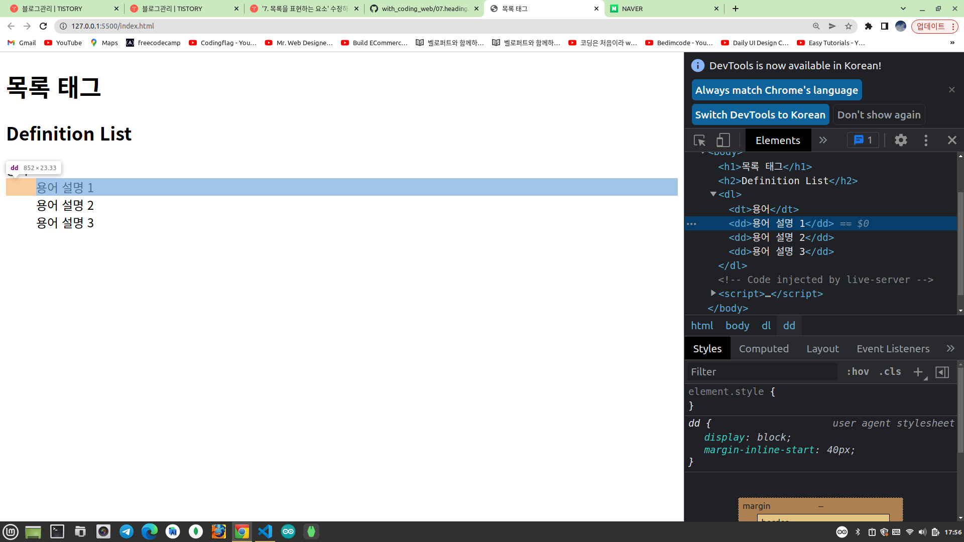
Task: Launch Terminal from the taskbar
Action: (57, 531)
